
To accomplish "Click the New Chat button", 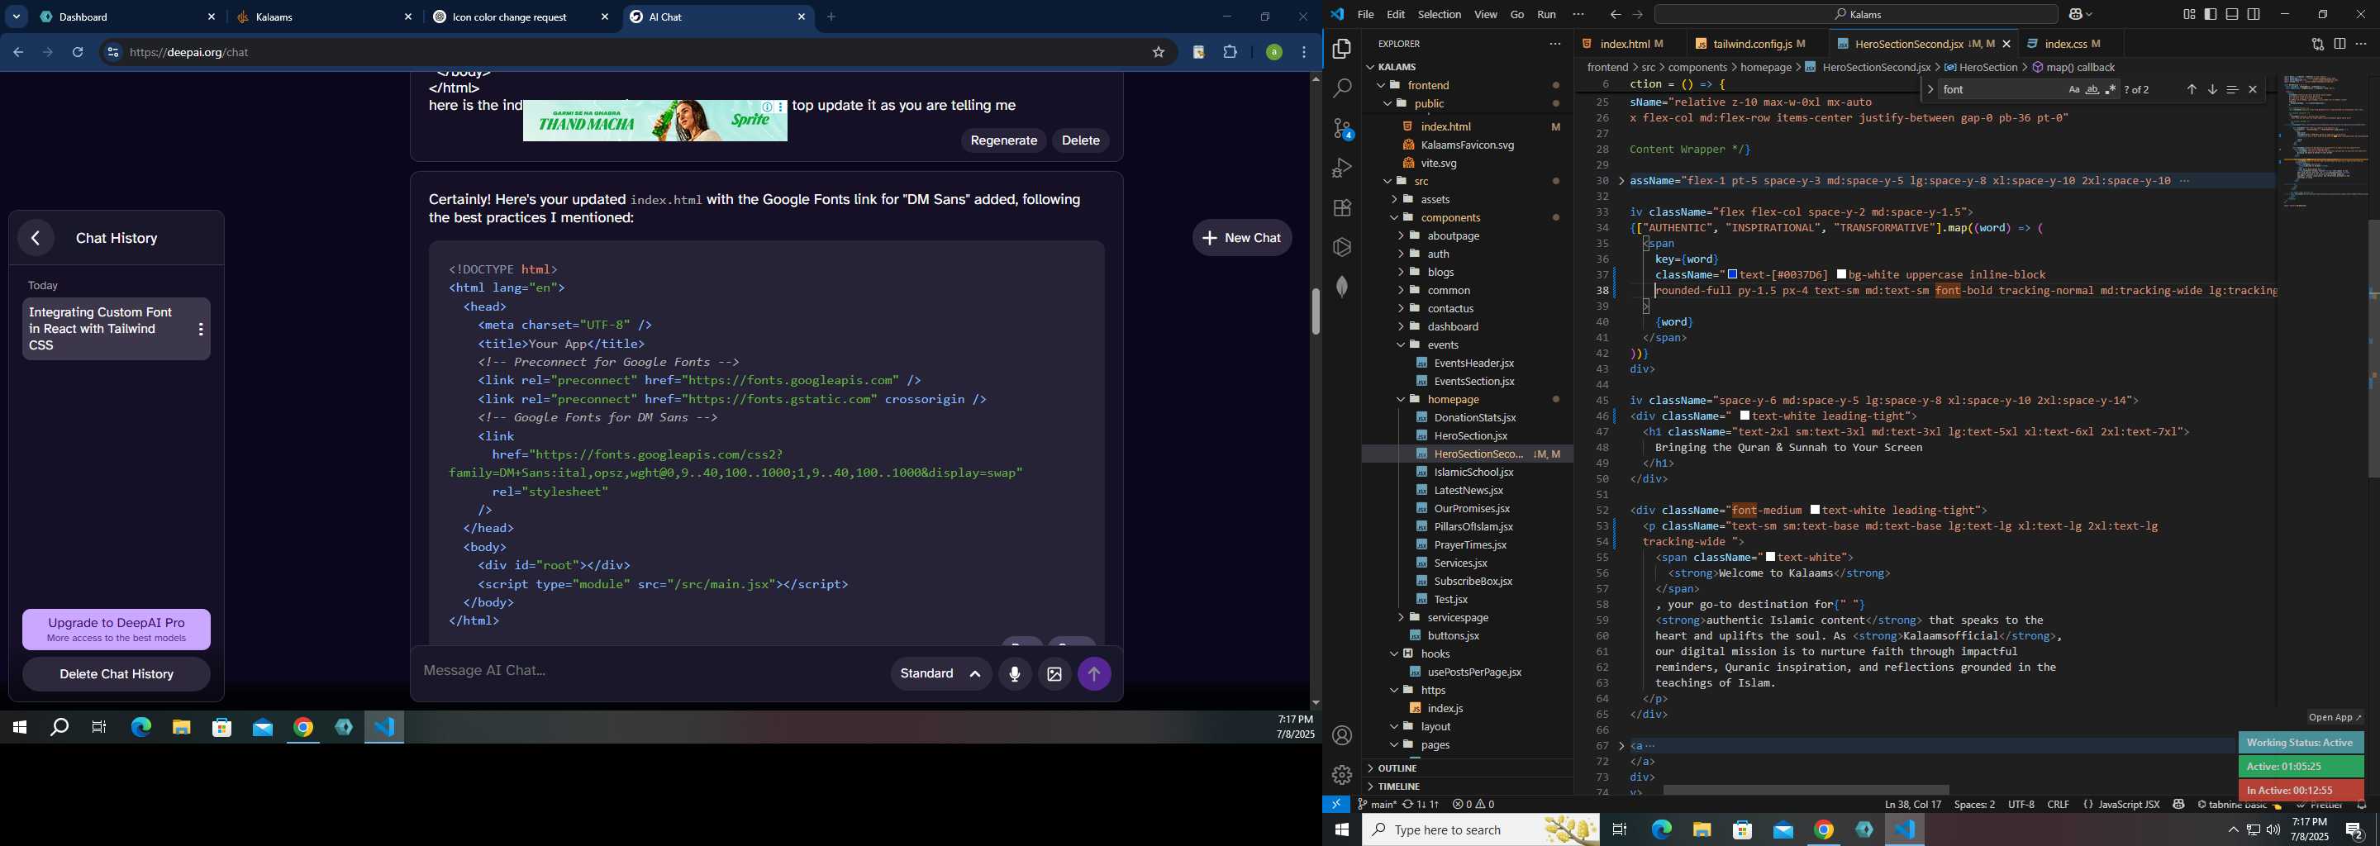I will (1242, 238).
